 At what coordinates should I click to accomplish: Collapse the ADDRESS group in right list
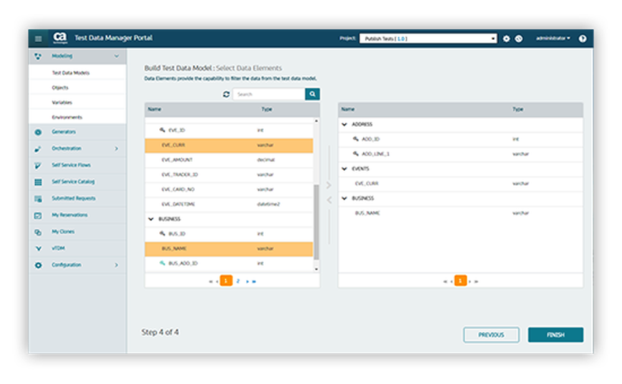click(345, 124)
